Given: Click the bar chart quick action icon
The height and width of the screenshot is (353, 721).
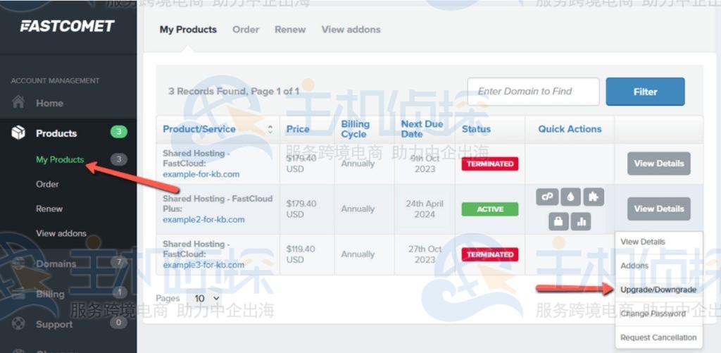Looking at the screenshot, I should [x=581, y=222].
